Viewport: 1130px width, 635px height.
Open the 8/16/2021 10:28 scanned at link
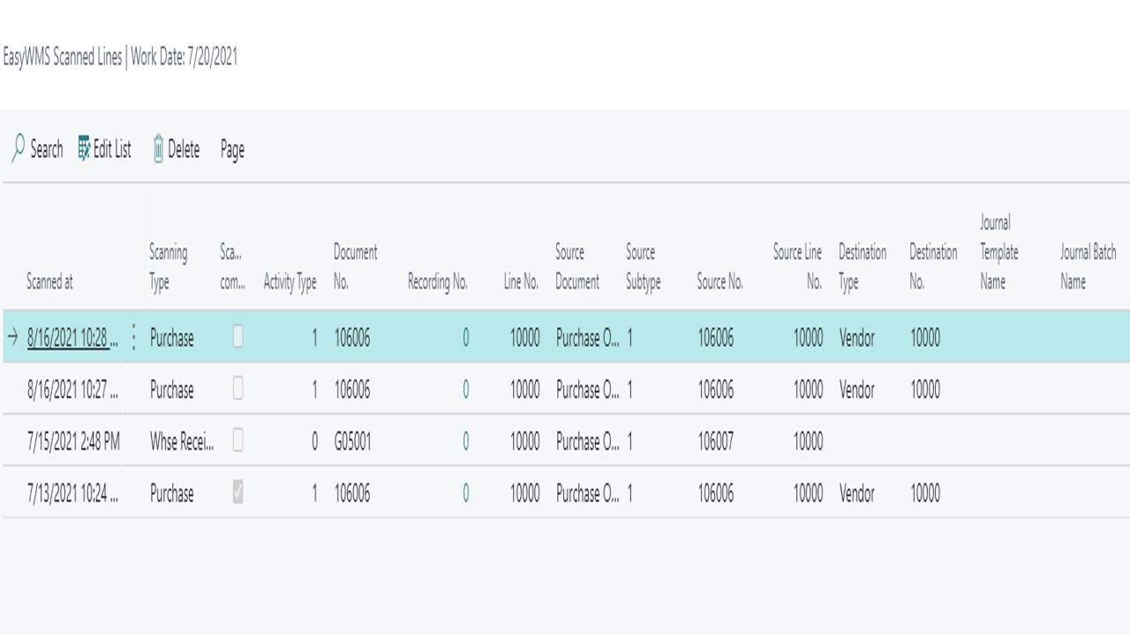point(72,338)
